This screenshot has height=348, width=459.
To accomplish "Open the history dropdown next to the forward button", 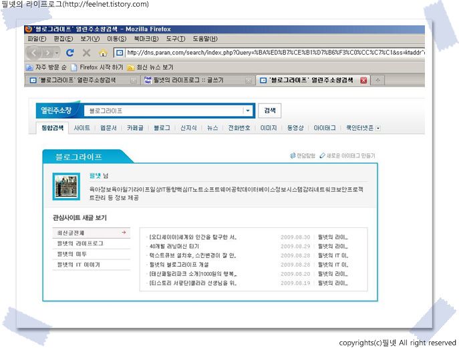I will tap(57, 53).
